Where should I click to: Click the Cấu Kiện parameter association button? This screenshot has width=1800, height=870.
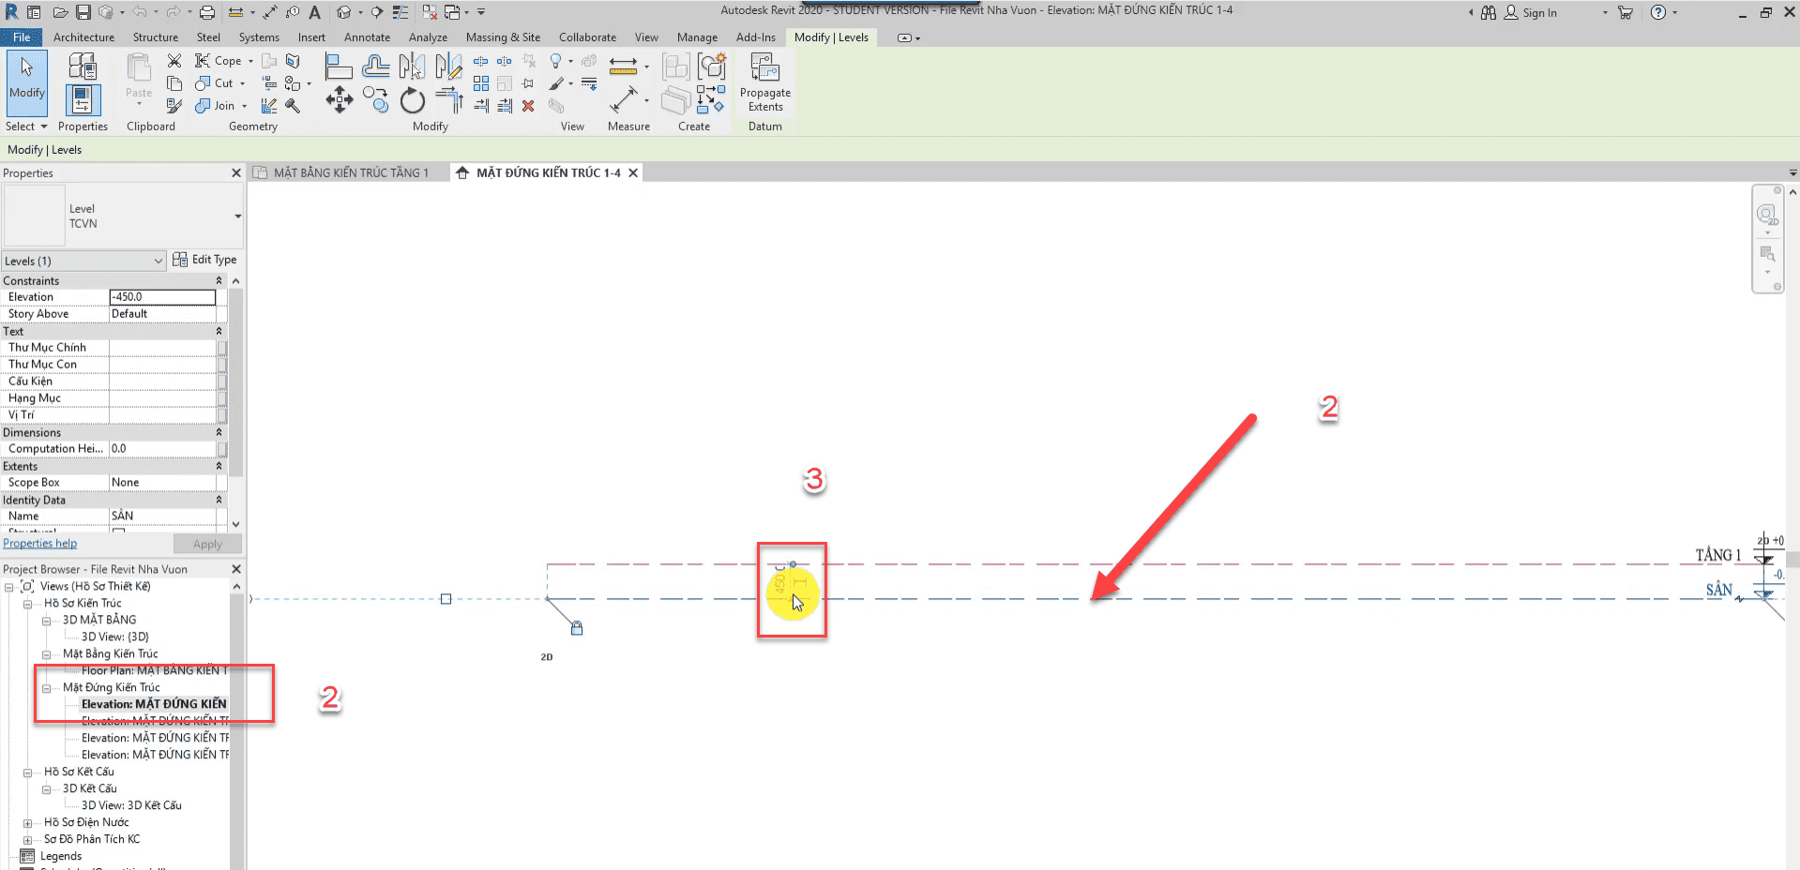(x=222, y=382)
